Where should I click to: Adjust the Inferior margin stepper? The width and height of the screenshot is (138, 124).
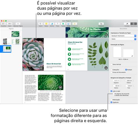pyautogui.click(x=133, y=81)
